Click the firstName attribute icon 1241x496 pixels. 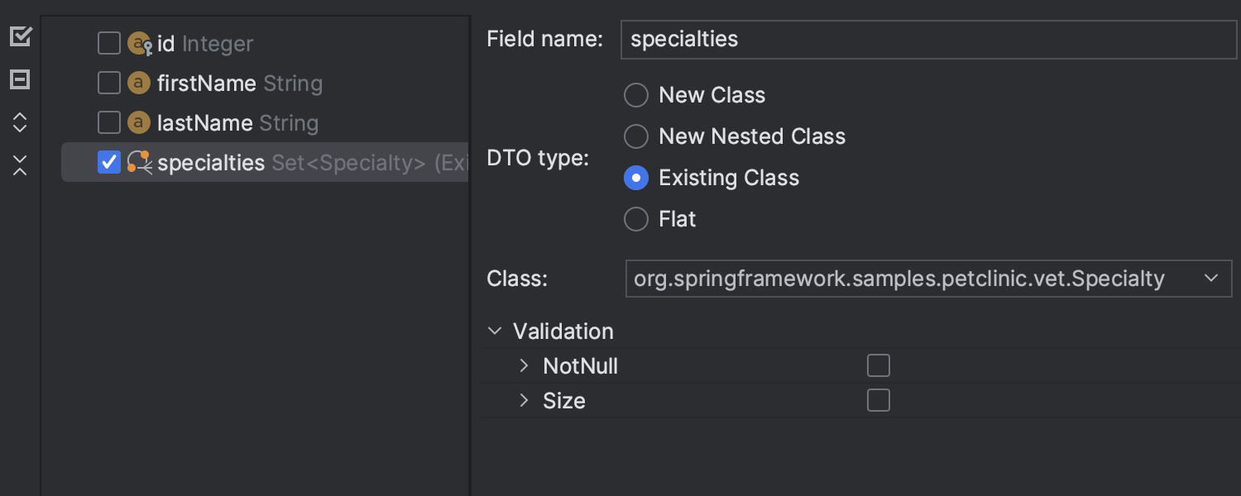pyautogui.click(x=138, y=83)
